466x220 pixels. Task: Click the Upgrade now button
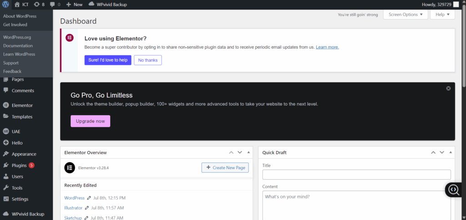[x=90, y=121]
